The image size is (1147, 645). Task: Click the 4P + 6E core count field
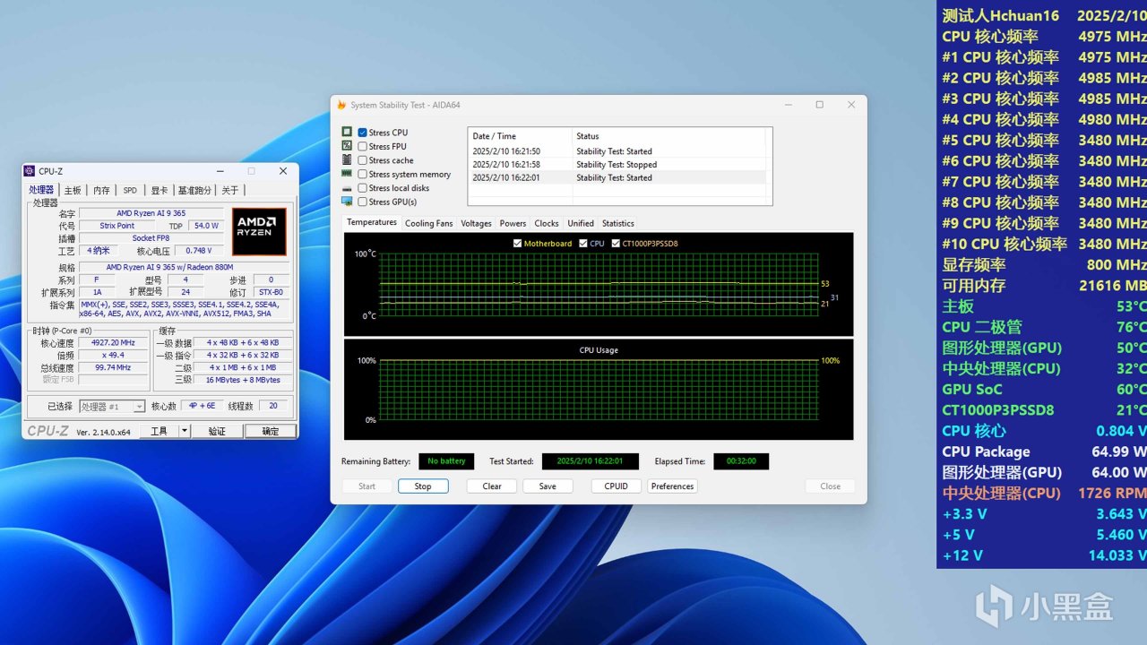[203, 406]
